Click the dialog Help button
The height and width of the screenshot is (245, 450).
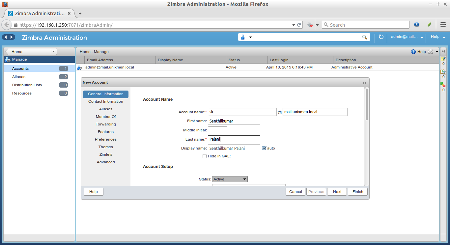tap(94, 192)
